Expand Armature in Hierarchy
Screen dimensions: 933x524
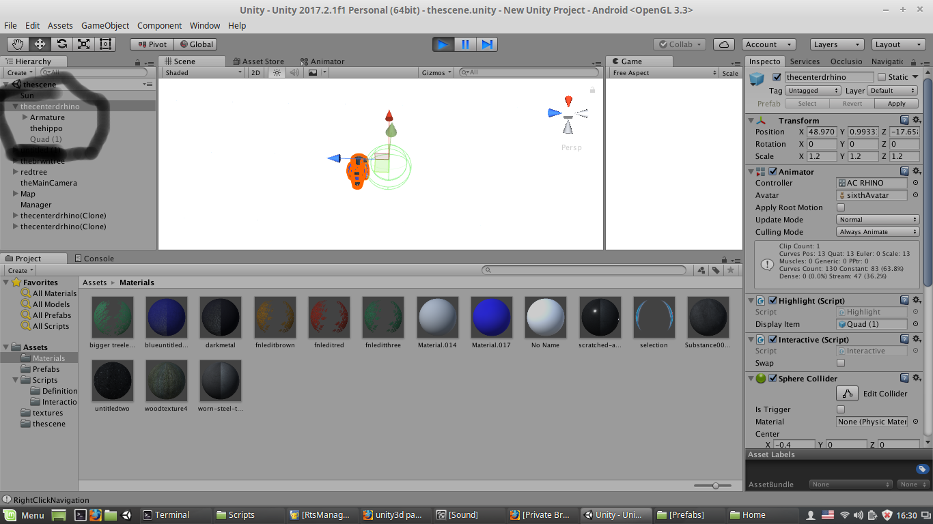[x=25, y=117]
